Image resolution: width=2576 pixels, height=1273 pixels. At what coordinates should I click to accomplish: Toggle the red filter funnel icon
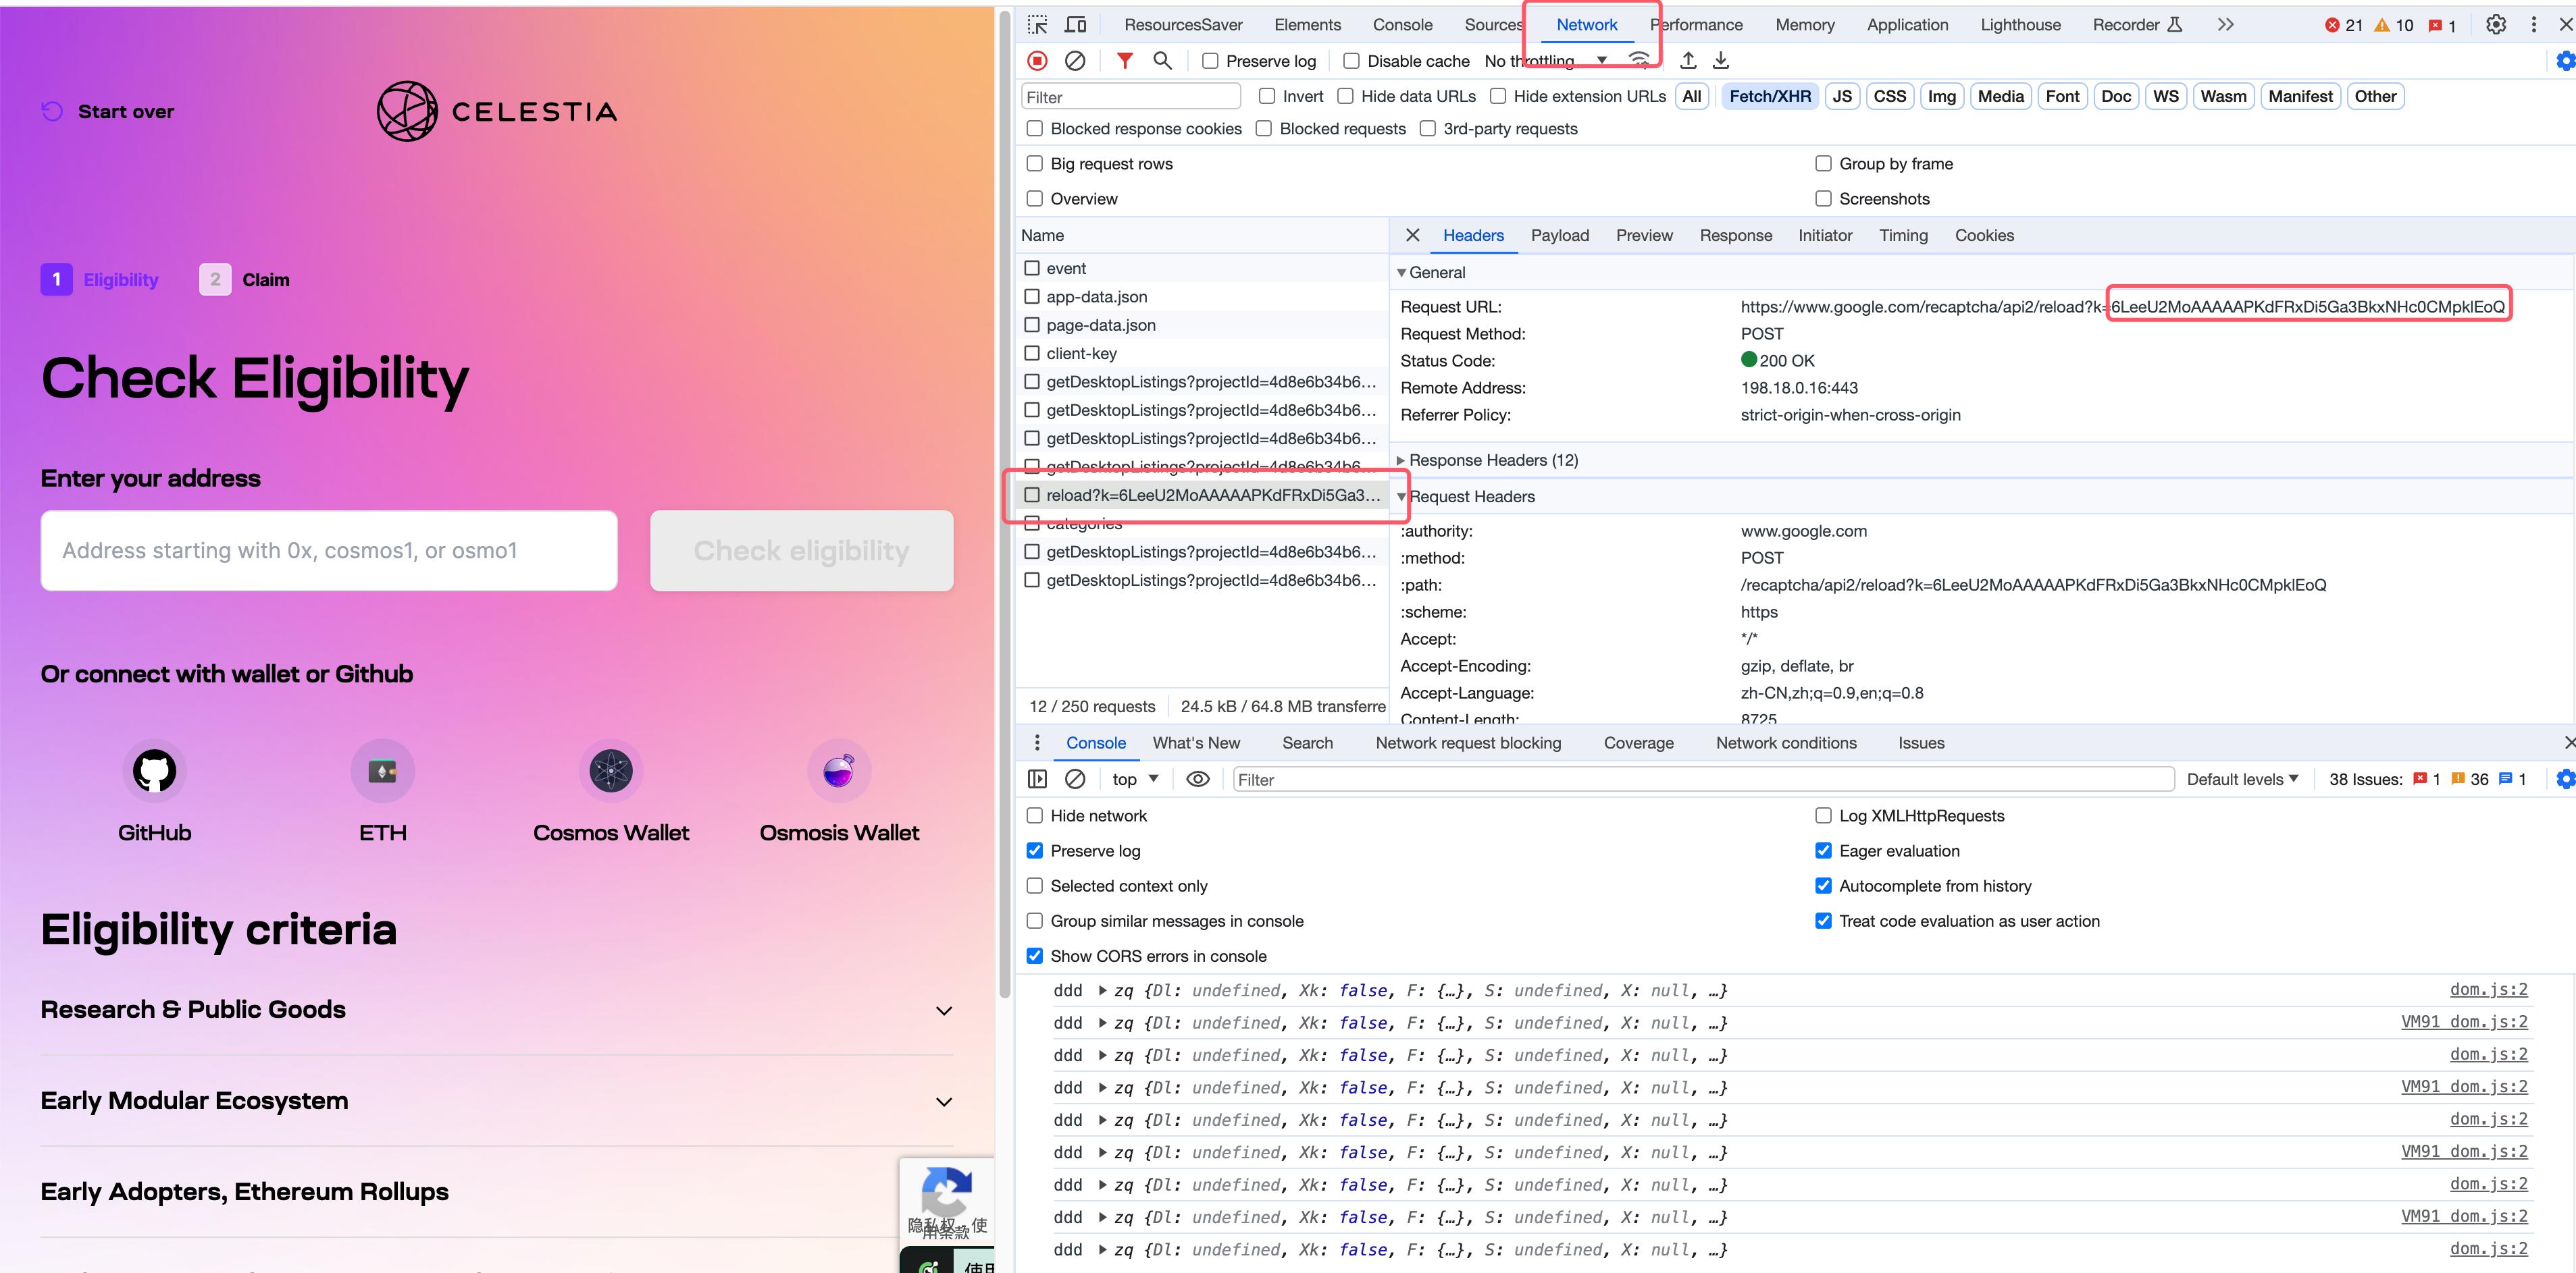pos(1124,61)
